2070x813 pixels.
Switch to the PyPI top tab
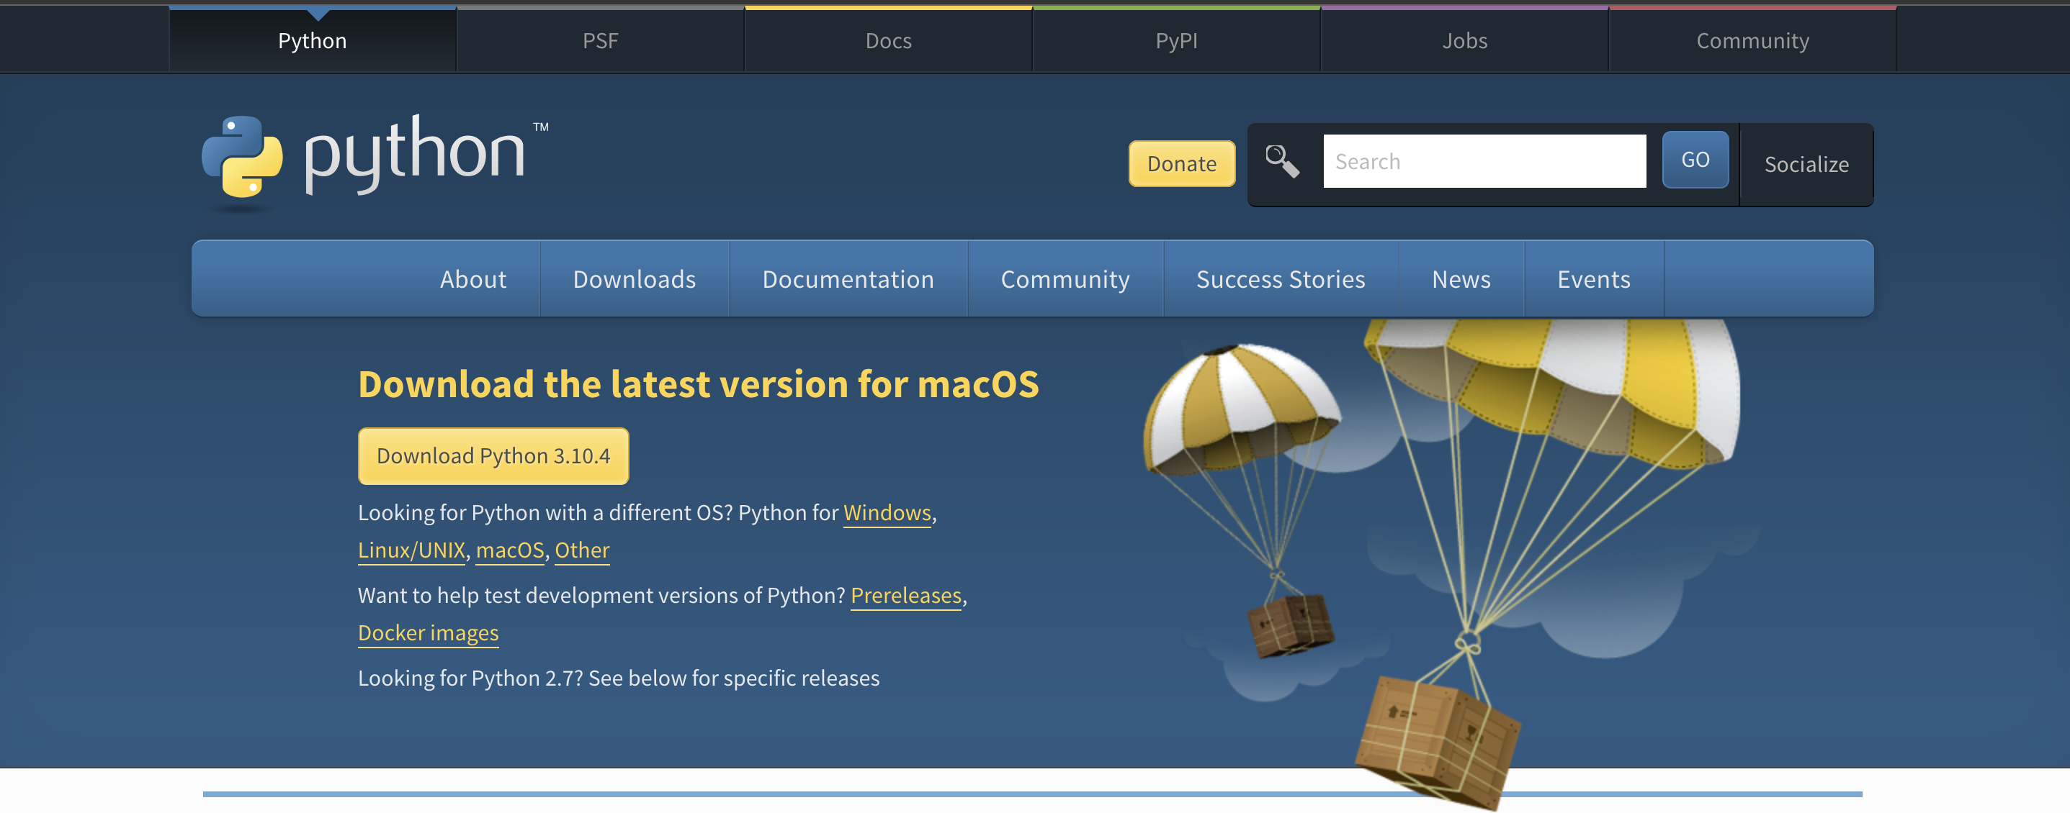[1175, 41]
